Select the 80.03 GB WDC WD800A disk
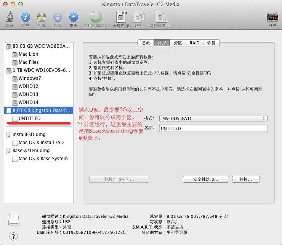The height and width of the screenshot is (245, 282). point(38,46)
